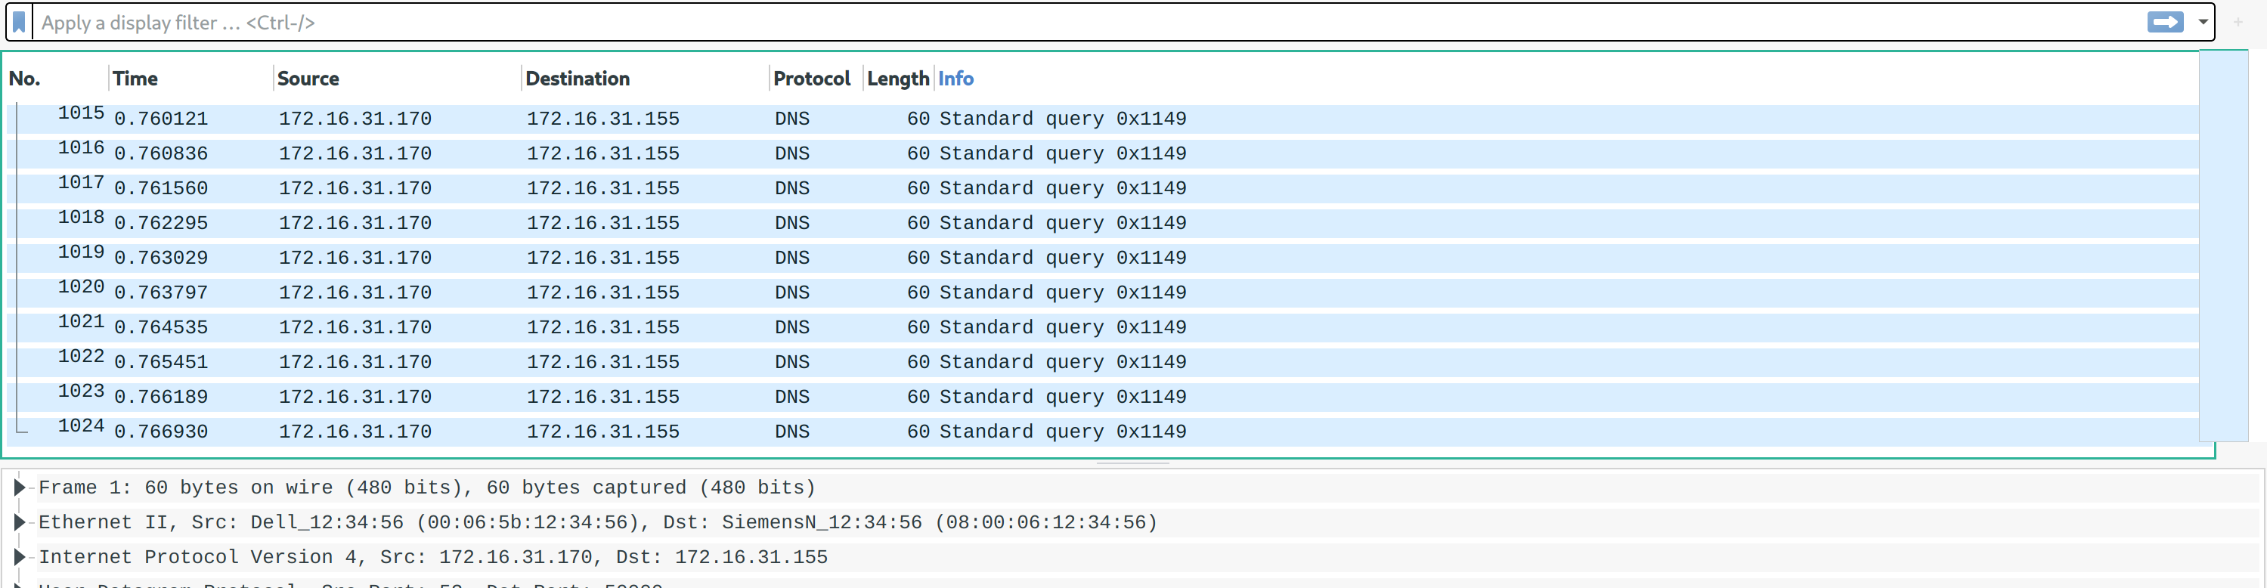Click DNS protocol cell in row 1017
Image resolution: width=2267 pixels, height=588 pixels.
792,188
